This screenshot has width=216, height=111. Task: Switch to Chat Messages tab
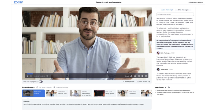tap(183, 10)
